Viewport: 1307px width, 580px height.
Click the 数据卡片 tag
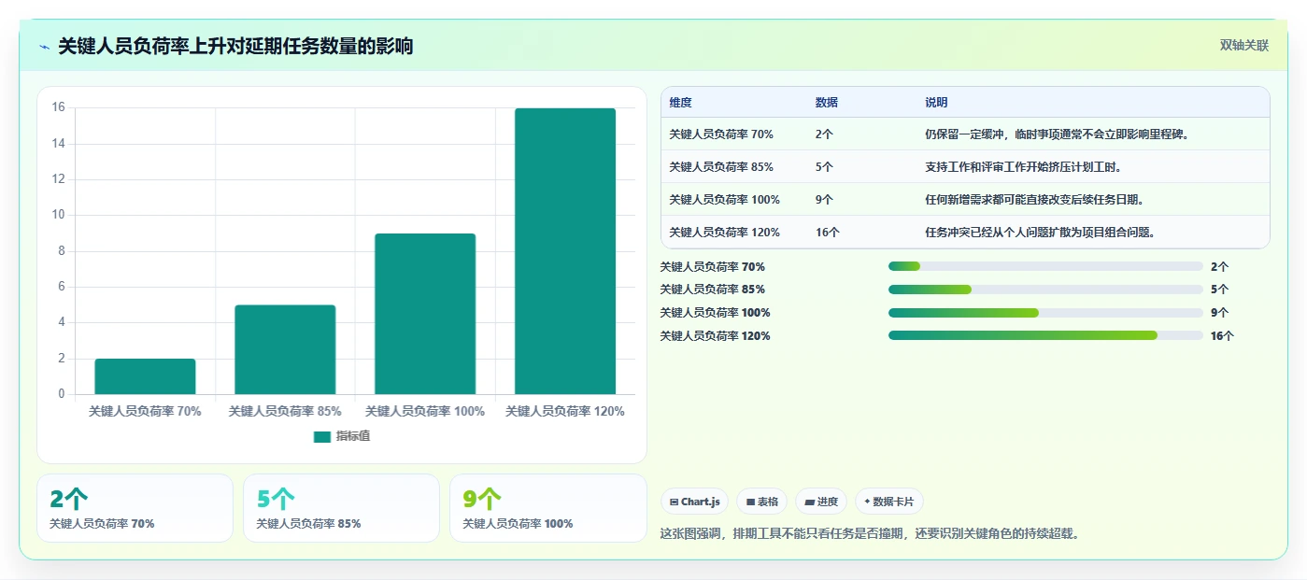pos(889,502)
